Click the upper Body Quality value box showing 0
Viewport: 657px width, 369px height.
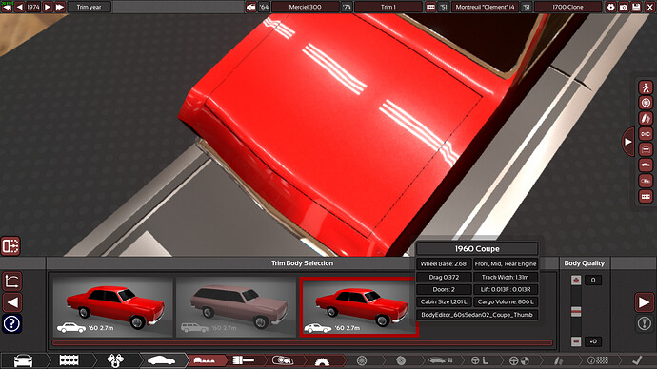[x=593, y=280]
